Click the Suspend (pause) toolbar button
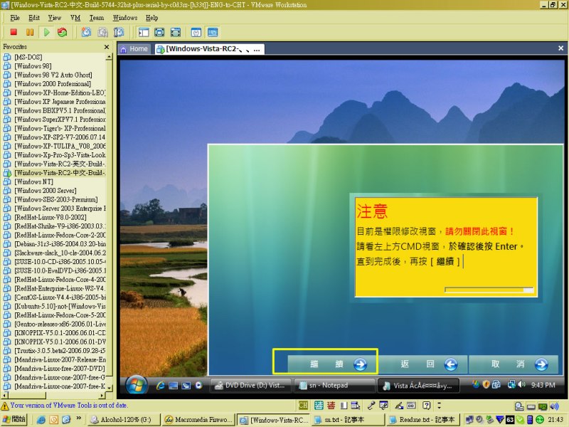 tap(30, 32)
